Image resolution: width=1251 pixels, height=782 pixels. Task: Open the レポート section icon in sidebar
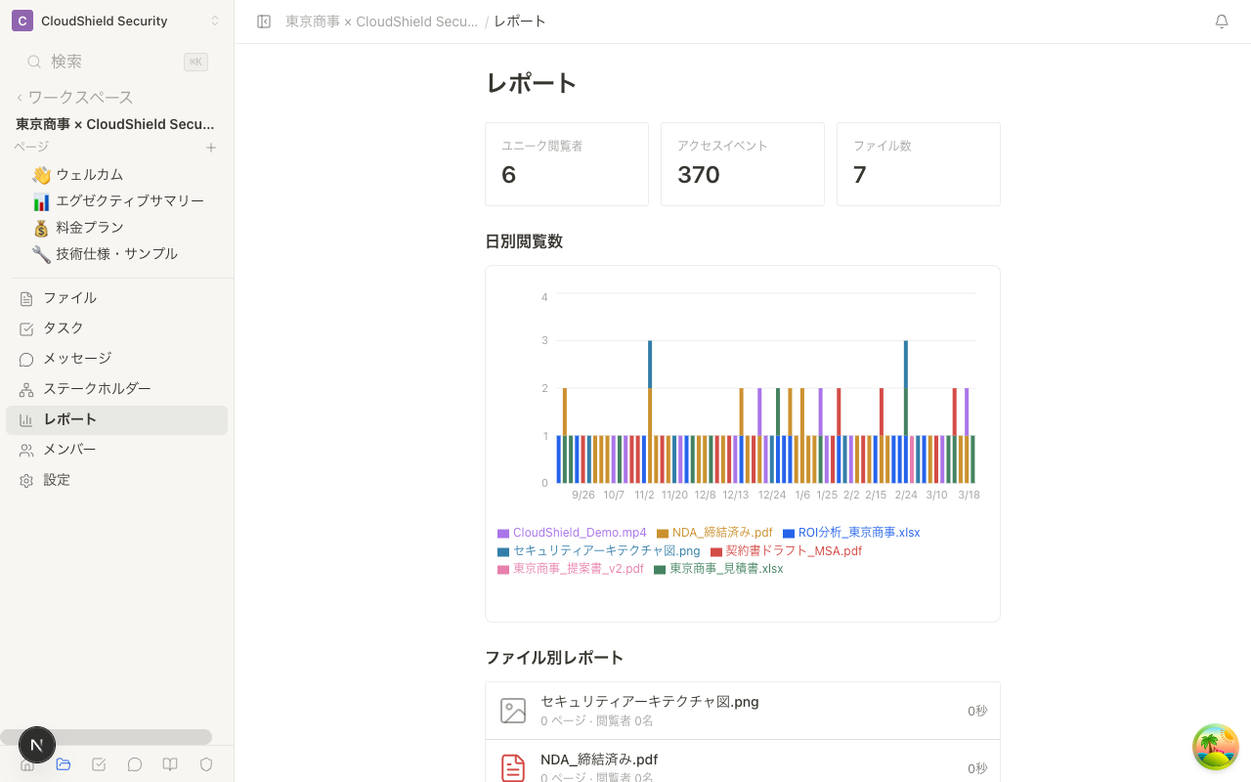click(26, 418)
